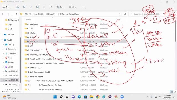Viewport: 177px width, 100px height.
Task: Go back with the left arrow
Action: (3, 14)
